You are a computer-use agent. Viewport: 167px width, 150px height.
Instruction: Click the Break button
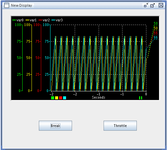(55, 126)
